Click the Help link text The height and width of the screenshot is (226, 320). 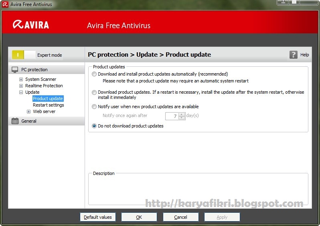[304, 55]
